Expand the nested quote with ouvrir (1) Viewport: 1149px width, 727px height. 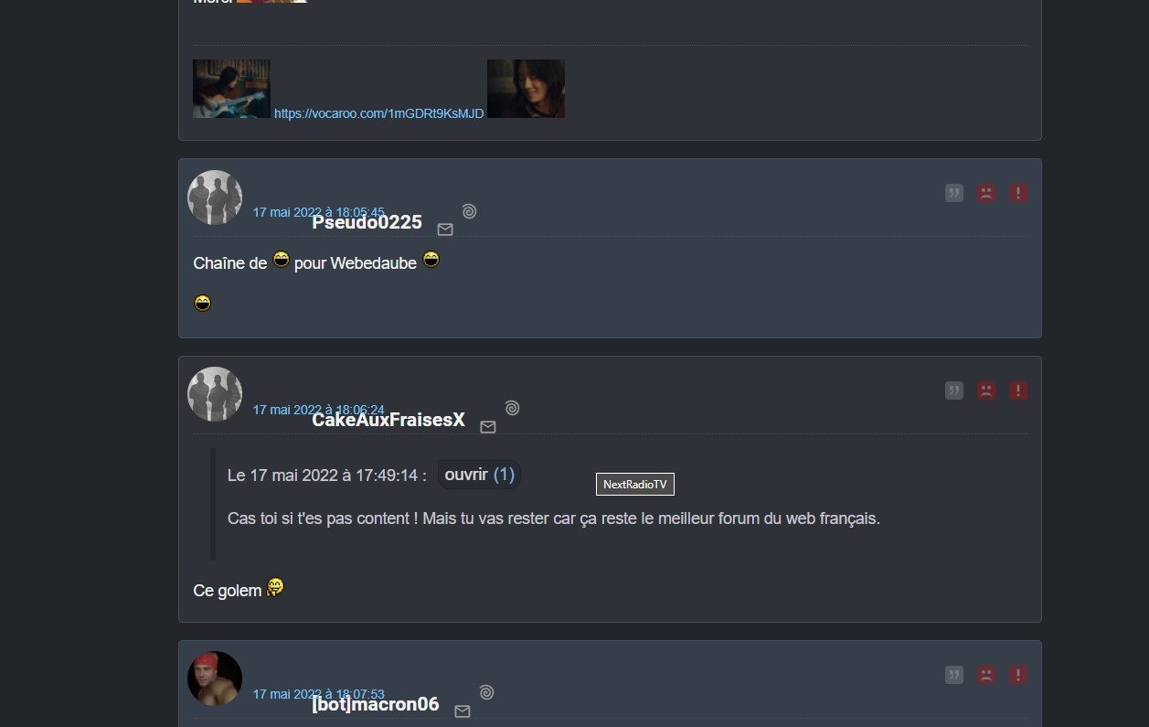[x=480, y=475]
